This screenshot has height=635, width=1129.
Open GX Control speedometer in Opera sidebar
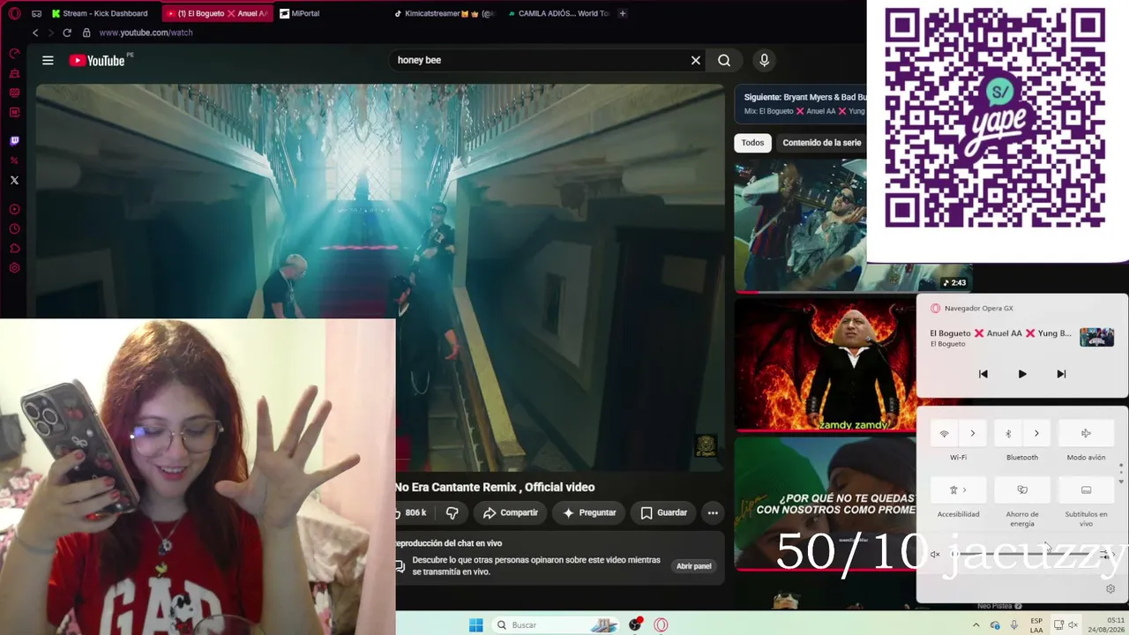[14, 54]
